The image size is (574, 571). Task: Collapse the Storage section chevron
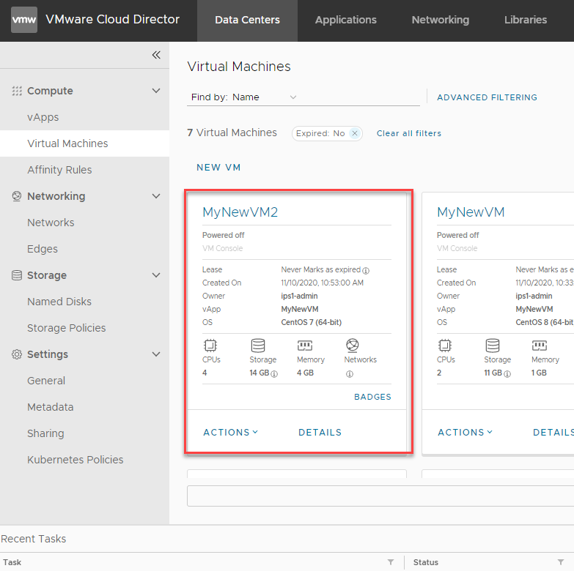pos(156,275)
